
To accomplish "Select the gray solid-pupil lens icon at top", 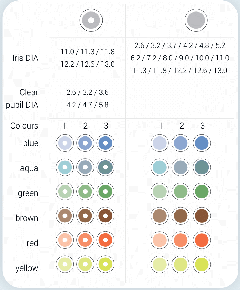I will 196,20.
